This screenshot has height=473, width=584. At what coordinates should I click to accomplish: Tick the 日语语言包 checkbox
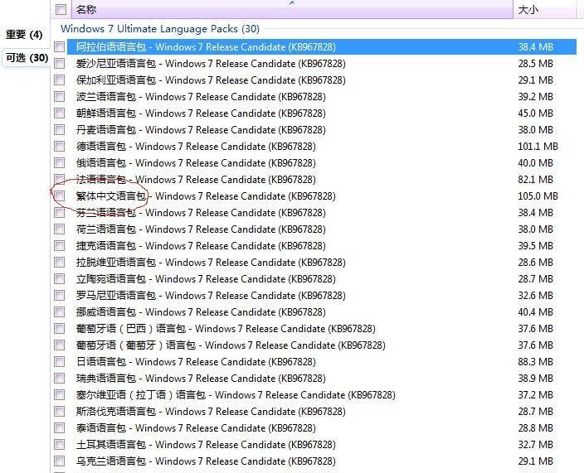coord(59,361)
